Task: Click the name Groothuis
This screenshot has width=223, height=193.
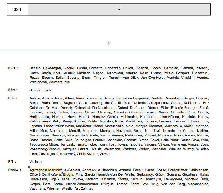Action: [x=190, y=174]
